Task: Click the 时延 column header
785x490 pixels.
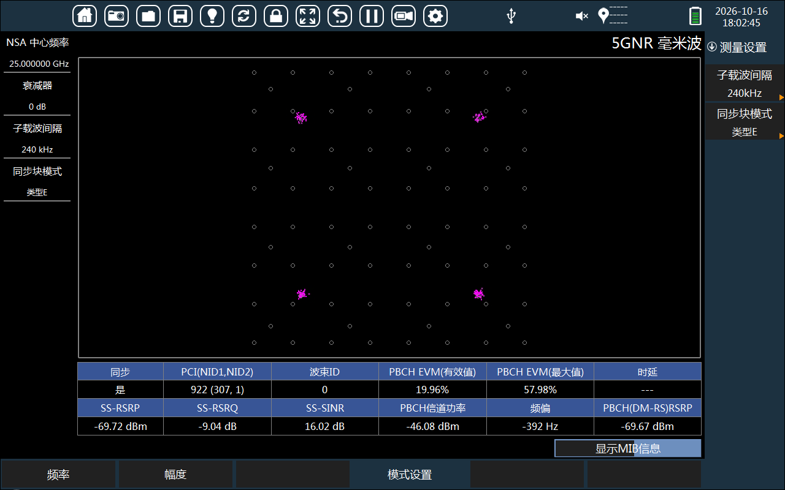Action: point(647,372)
